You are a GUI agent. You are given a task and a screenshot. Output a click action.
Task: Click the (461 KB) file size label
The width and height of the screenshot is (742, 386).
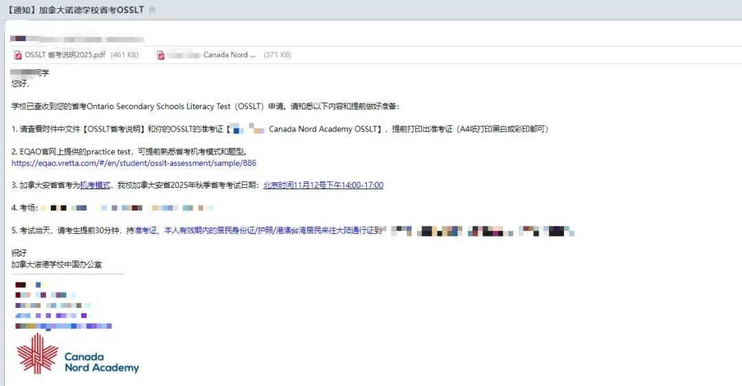124,55
